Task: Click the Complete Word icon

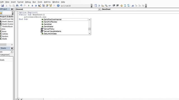Action: tap(110, 6)
